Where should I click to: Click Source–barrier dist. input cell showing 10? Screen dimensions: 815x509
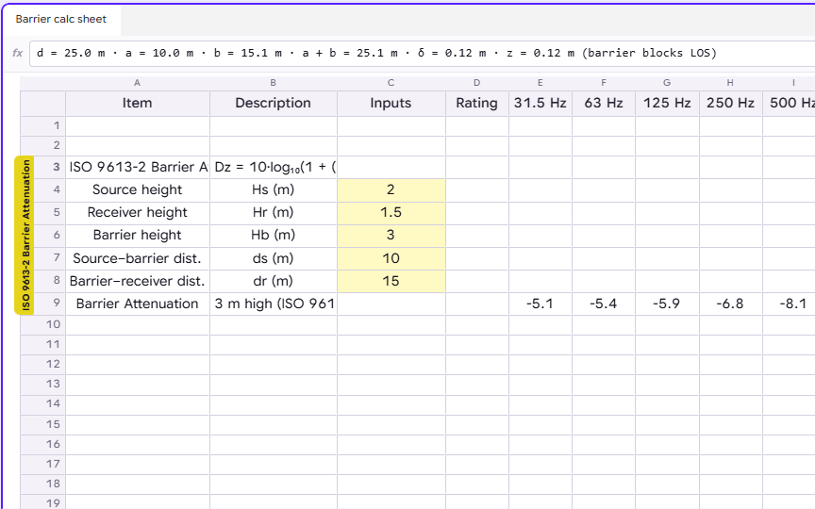pyautogui.click(x=391, y=258)
